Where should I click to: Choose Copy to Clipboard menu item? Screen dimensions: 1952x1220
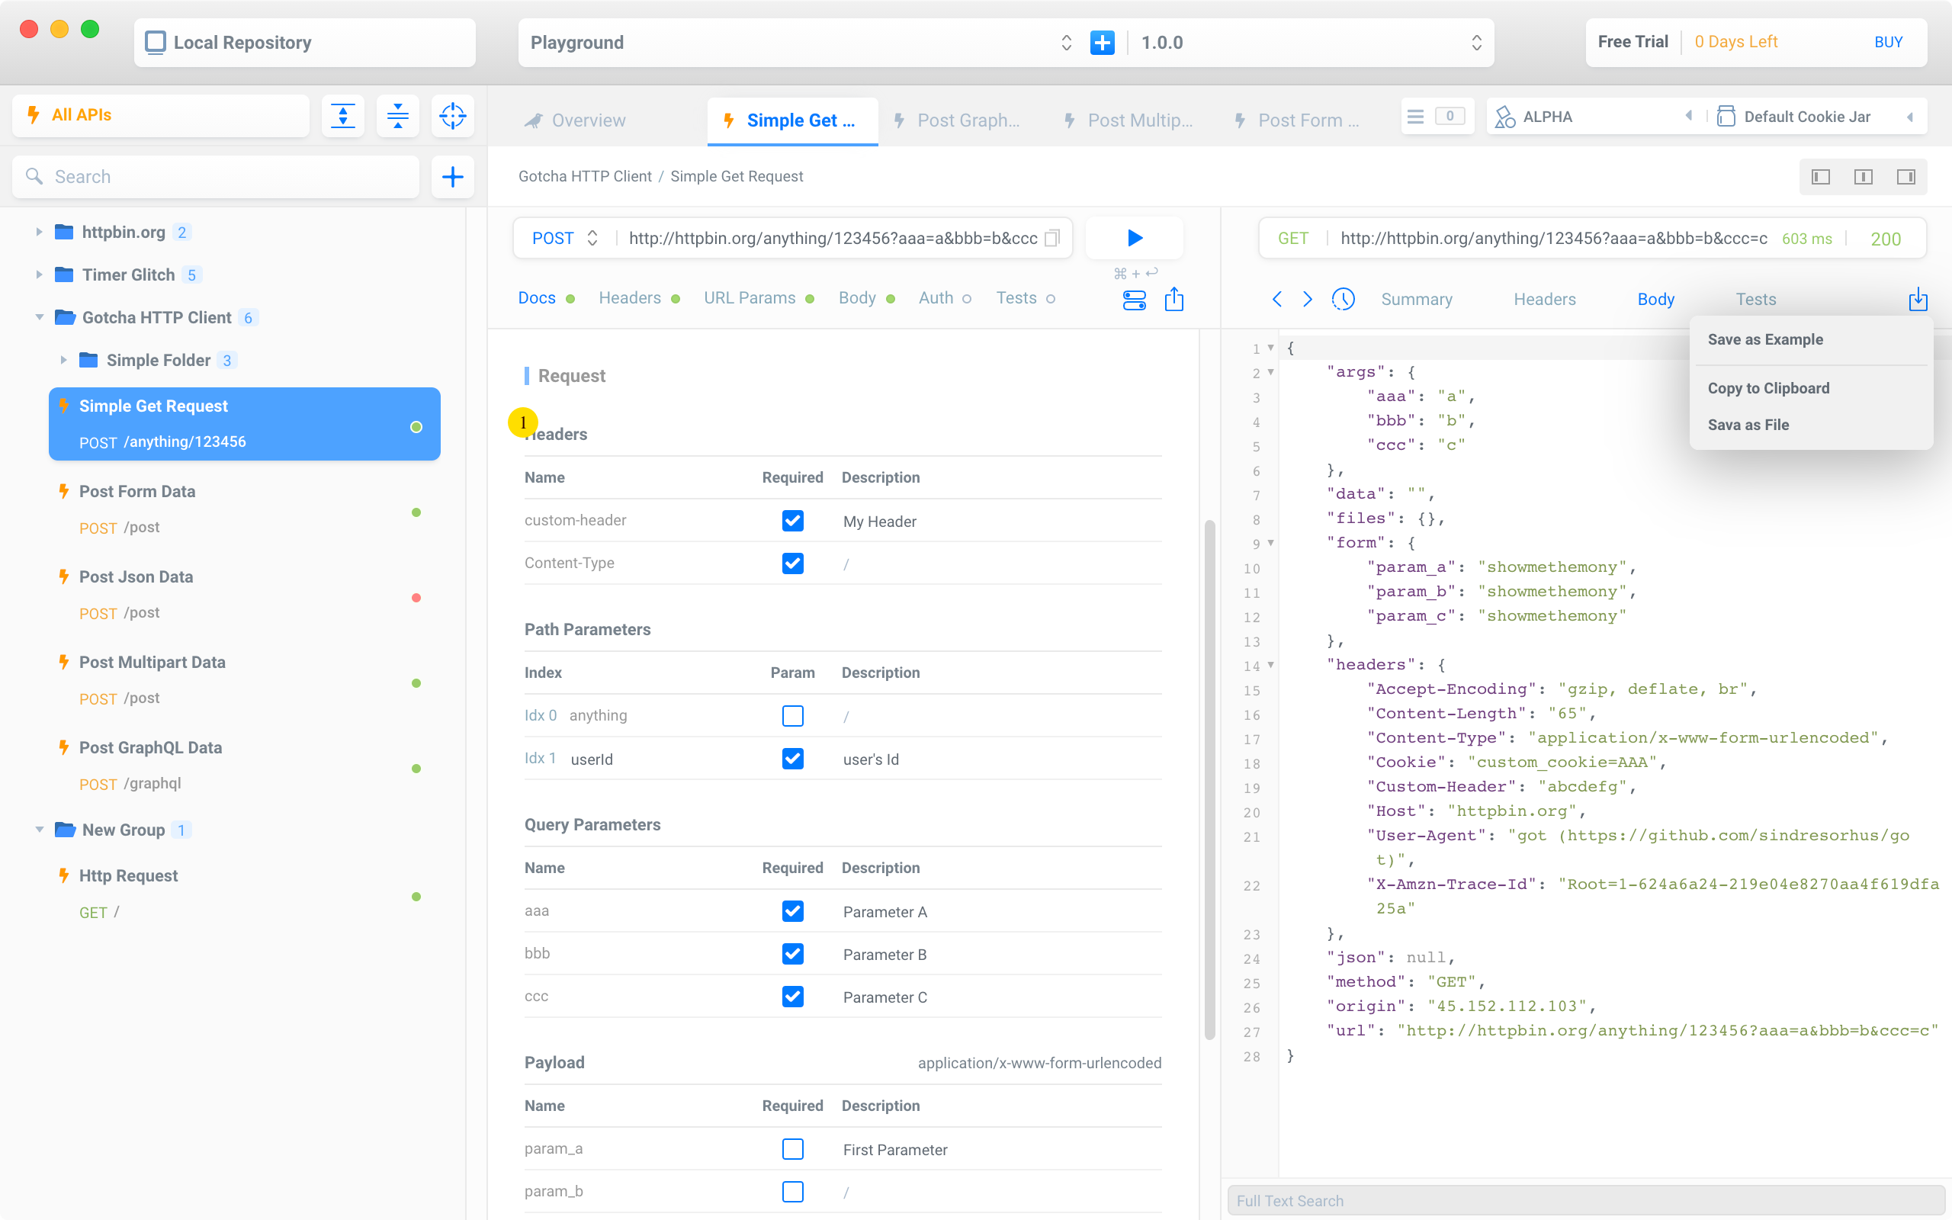(1768, 388)
